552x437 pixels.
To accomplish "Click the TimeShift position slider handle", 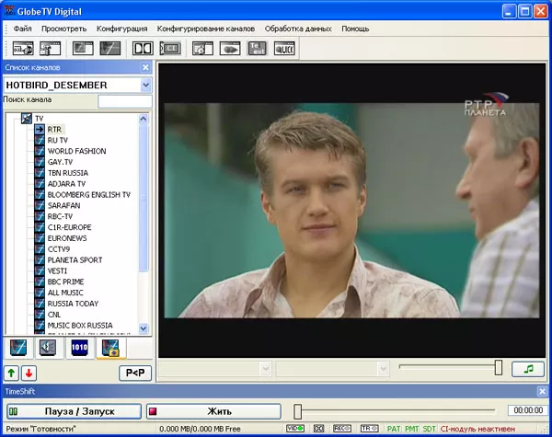I will [298, 411].
